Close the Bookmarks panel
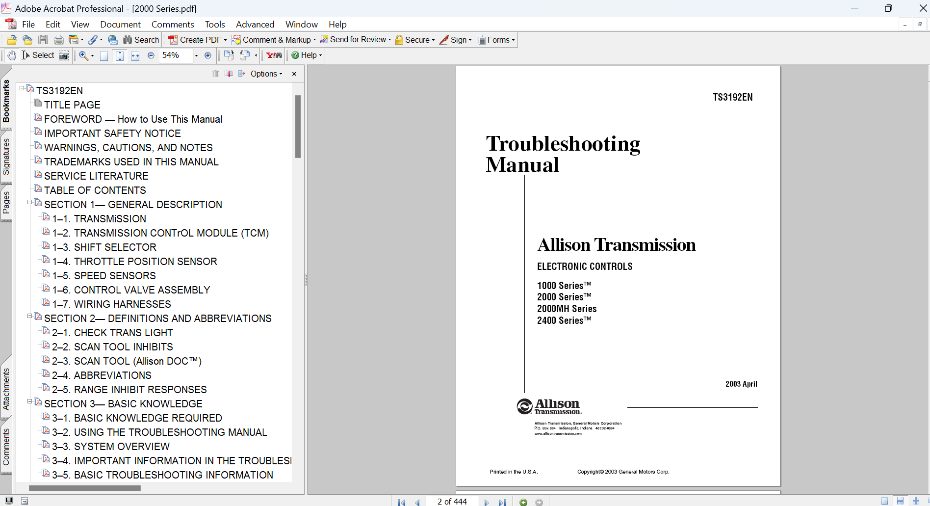Screen dimensions: 930x506 tap(294, 74)
